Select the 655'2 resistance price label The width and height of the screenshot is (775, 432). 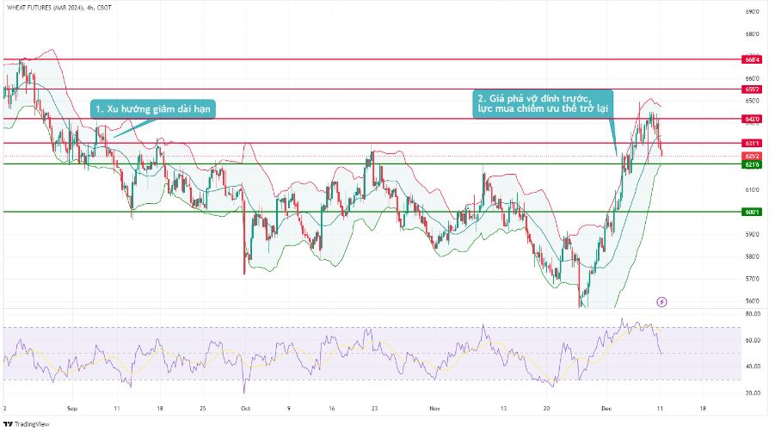tap(751, 89)
